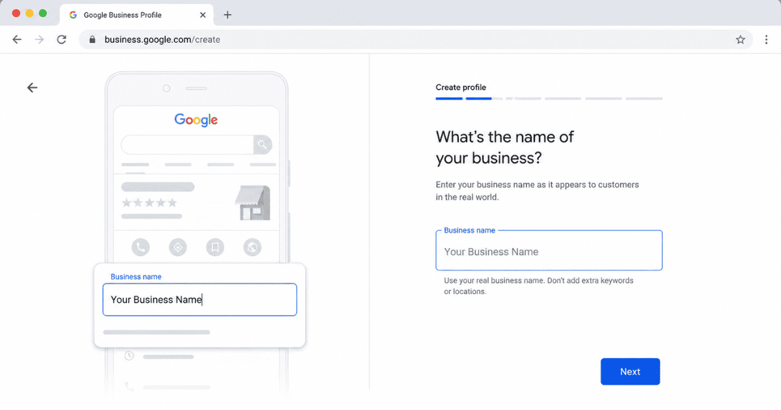Click the browser forward arrow
This screenshot has width=781, height=410.
(39, 40)
